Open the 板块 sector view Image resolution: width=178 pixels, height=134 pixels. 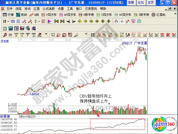(22, 15)
